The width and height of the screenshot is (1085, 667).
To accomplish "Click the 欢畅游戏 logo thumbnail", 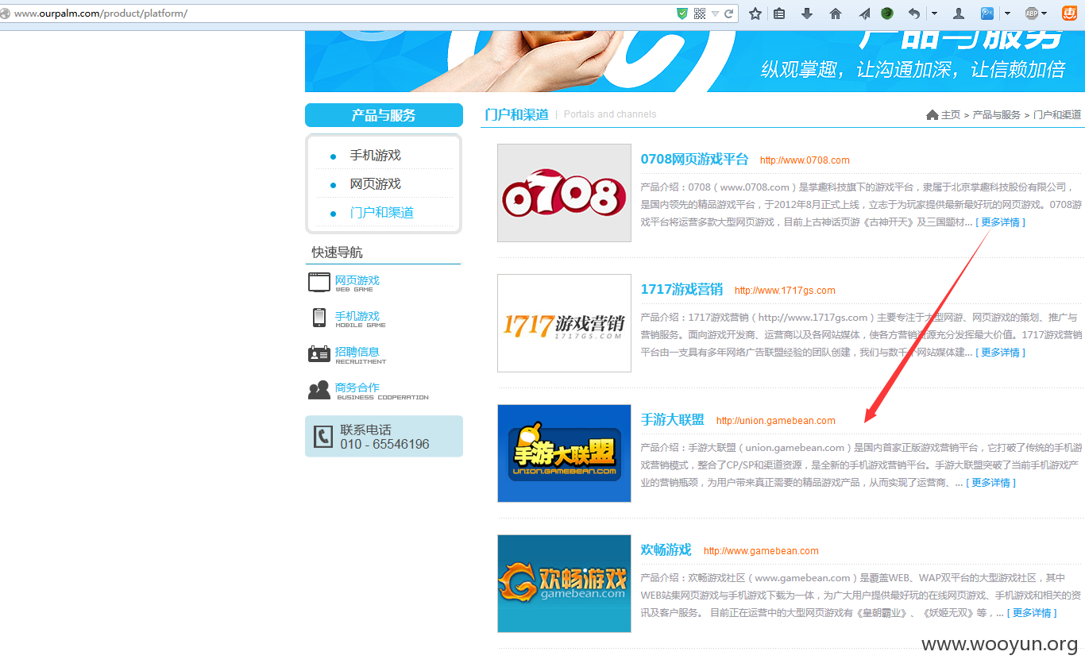I will tap(564, 584).
